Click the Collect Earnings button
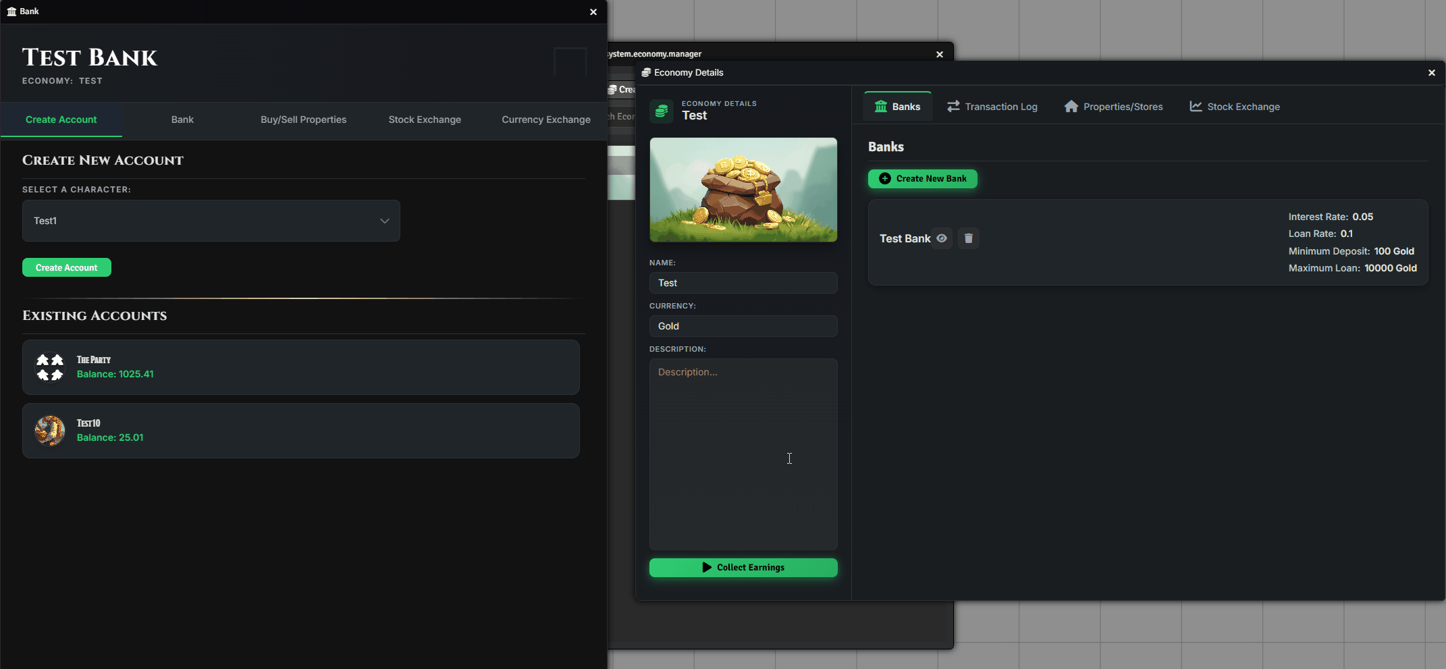 tap(743, 568)
